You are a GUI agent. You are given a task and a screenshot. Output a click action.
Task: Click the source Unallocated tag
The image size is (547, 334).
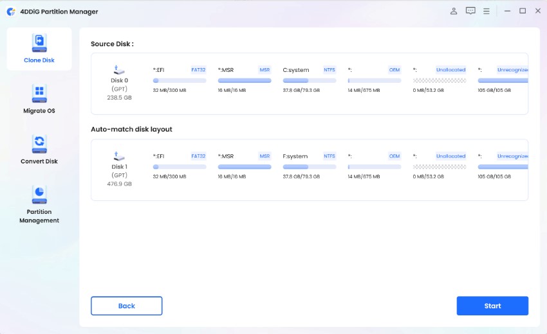click(450, 69)
